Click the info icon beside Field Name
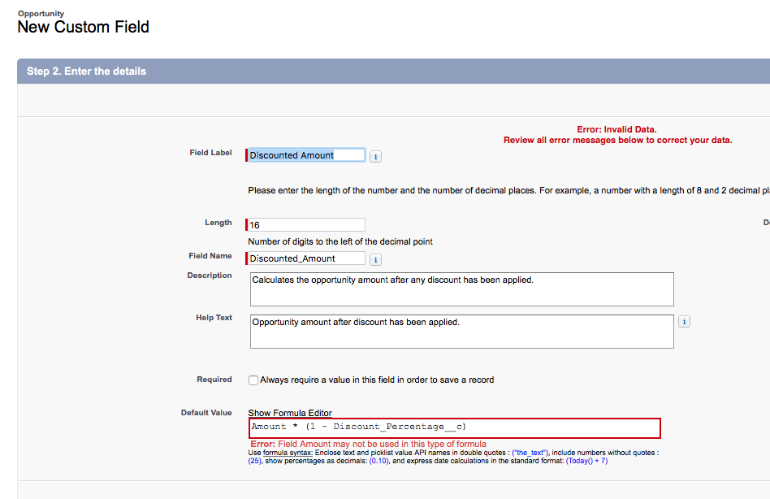Image resolution: width=770 pixels, height=499 pixels. (x=375, y=260)
